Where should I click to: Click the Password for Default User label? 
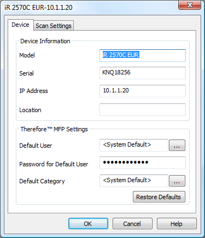[54, 164]
